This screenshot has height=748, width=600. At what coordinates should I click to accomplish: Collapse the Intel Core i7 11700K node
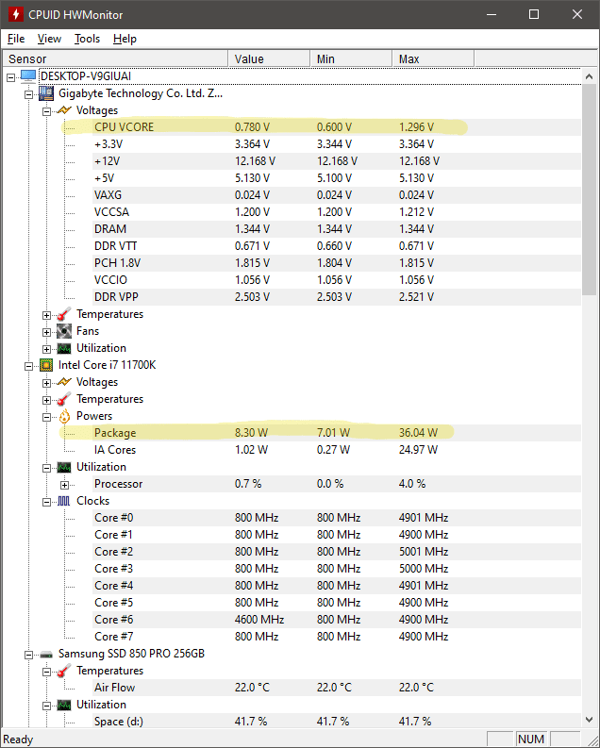click(28, 366)
